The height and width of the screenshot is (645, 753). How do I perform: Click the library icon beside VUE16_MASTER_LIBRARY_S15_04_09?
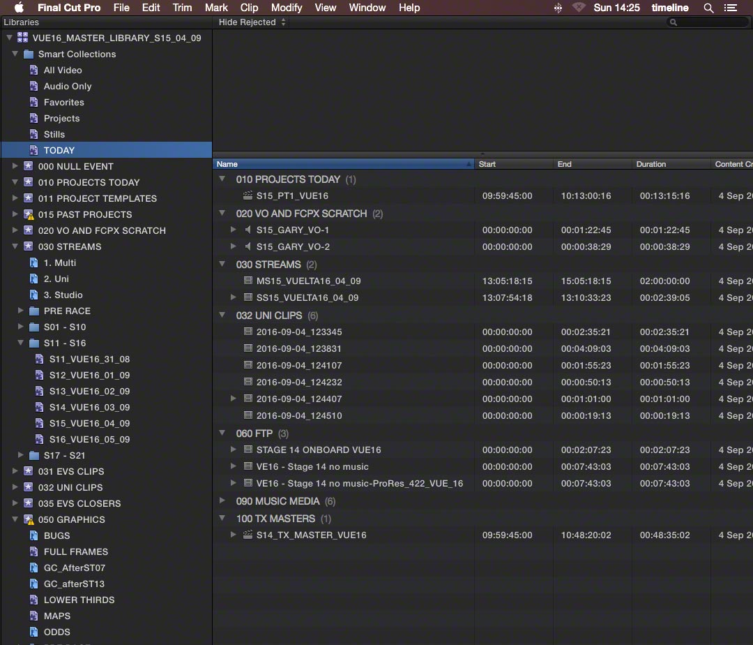pos(22,38)
